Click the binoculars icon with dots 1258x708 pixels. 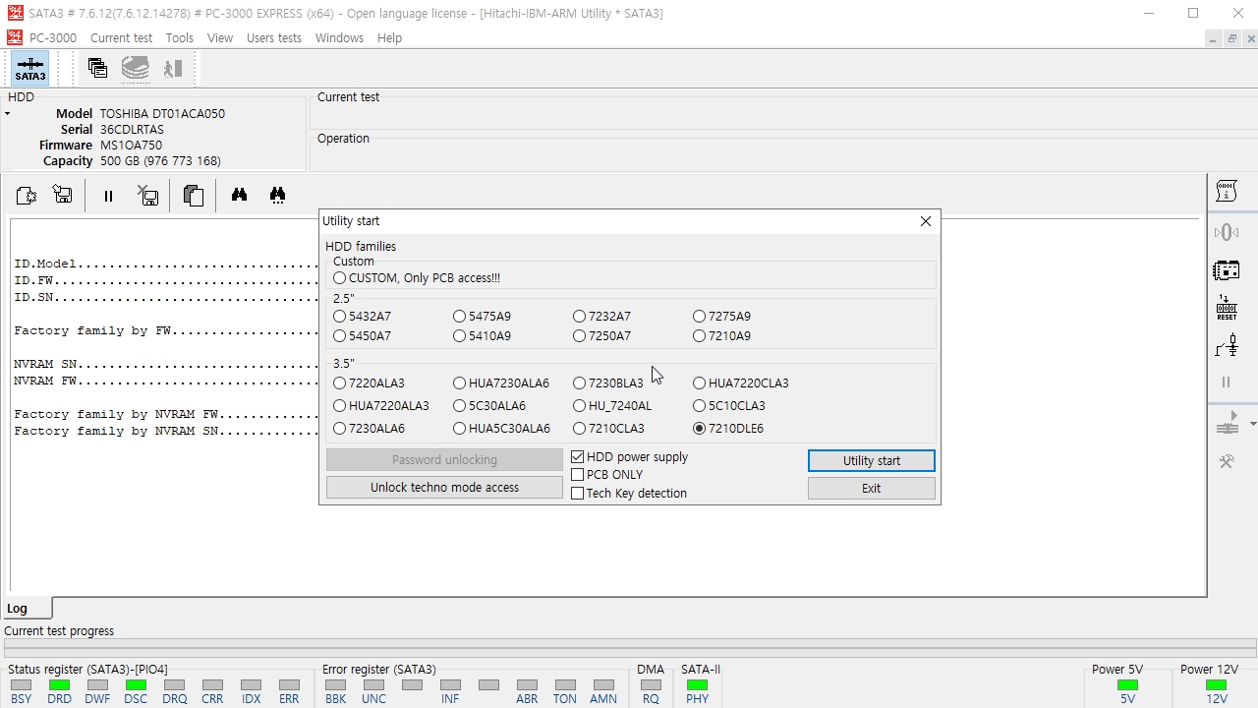(277, 195)
